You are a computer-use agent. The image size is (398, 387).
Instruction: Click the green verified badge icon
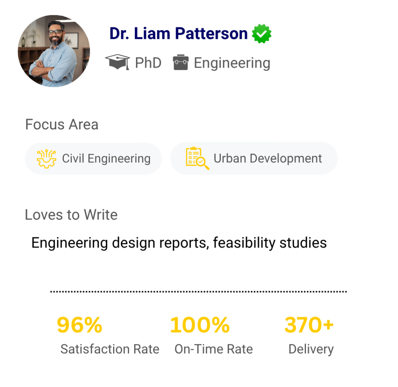[x=262, y=34]
